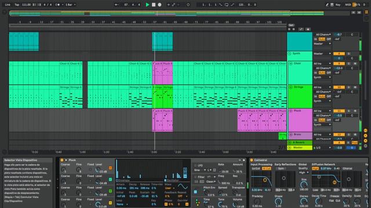The image size is (371, 208).
Task: Open Cathedral Quality High dropdown
Action: (x=304, y=173)
